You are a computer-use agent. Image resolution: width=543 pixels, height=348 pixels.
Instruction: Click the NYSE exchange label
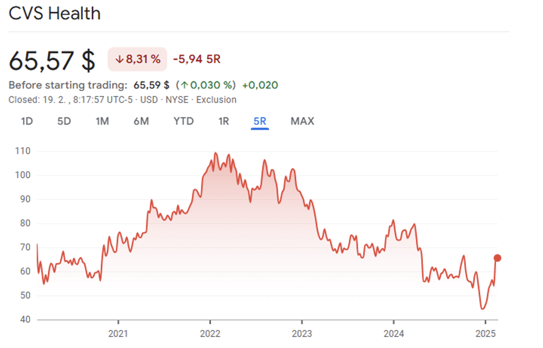[x=176, y=100]
